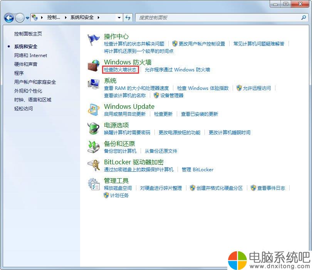Open 控制面板主页 in sidebar

pos(28,34)
